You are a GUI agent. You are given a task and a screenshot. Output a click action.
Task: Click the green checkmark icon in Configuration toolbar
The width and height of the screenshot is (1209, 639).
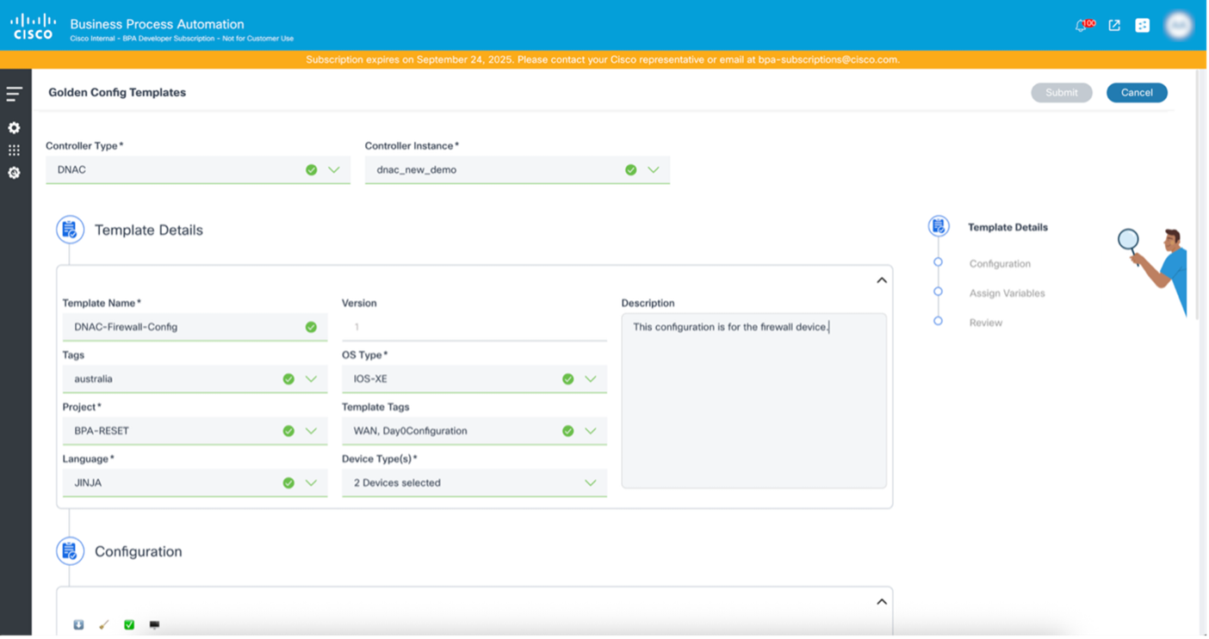129,625
